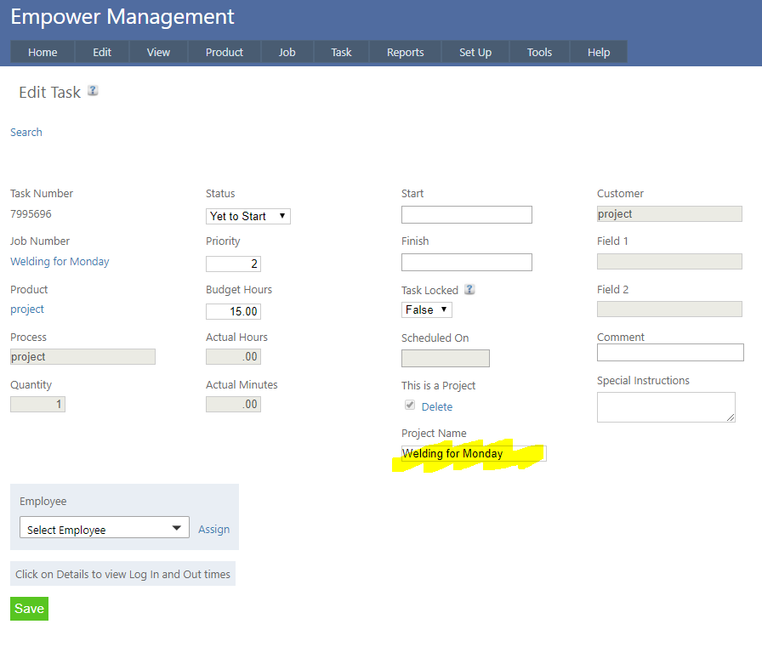
Task: Toggle the Delete checkbox
Action: [x=410, y=406]
